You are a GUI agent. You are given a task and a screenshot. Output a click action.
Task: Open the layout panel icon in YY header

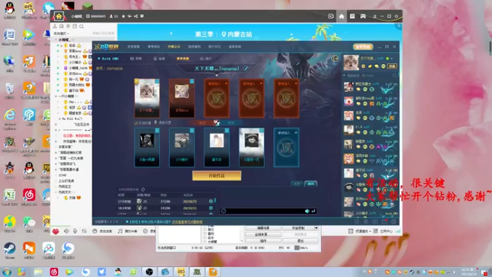pyautogui.click(x=352, y=17)
